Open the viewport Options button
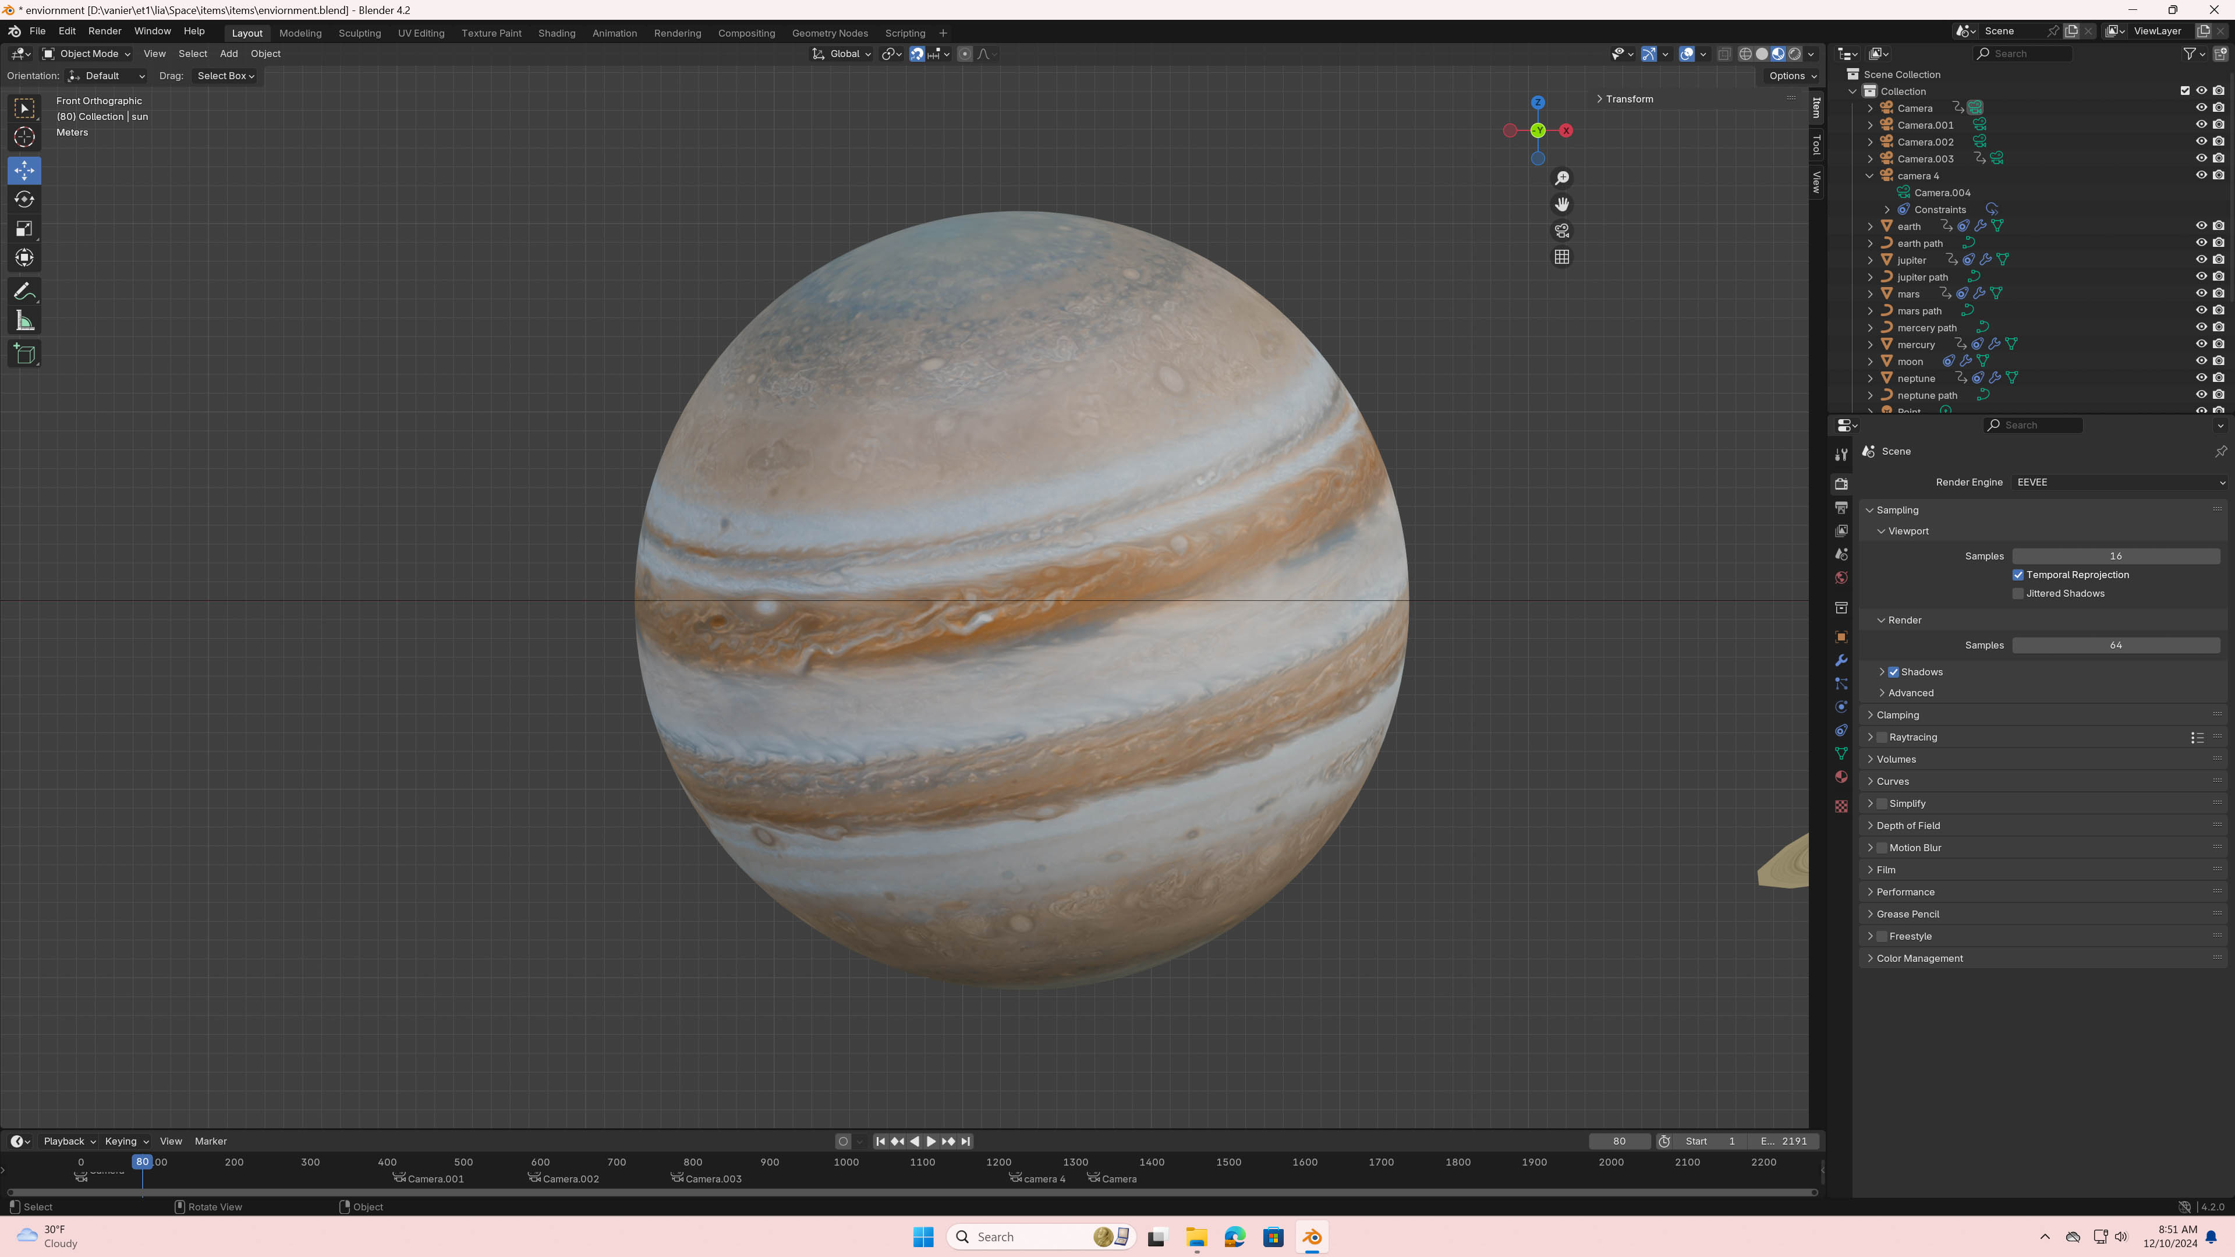2235x1257 pixels. pyautogui.click(x=1793, y=76)
